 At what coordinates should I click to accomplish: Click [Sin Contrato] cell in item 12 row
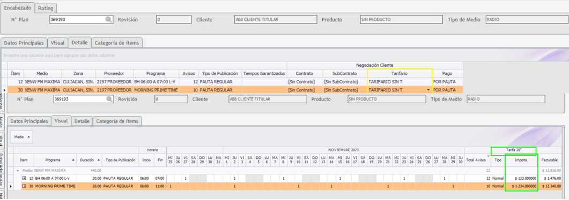click(305, 82)
